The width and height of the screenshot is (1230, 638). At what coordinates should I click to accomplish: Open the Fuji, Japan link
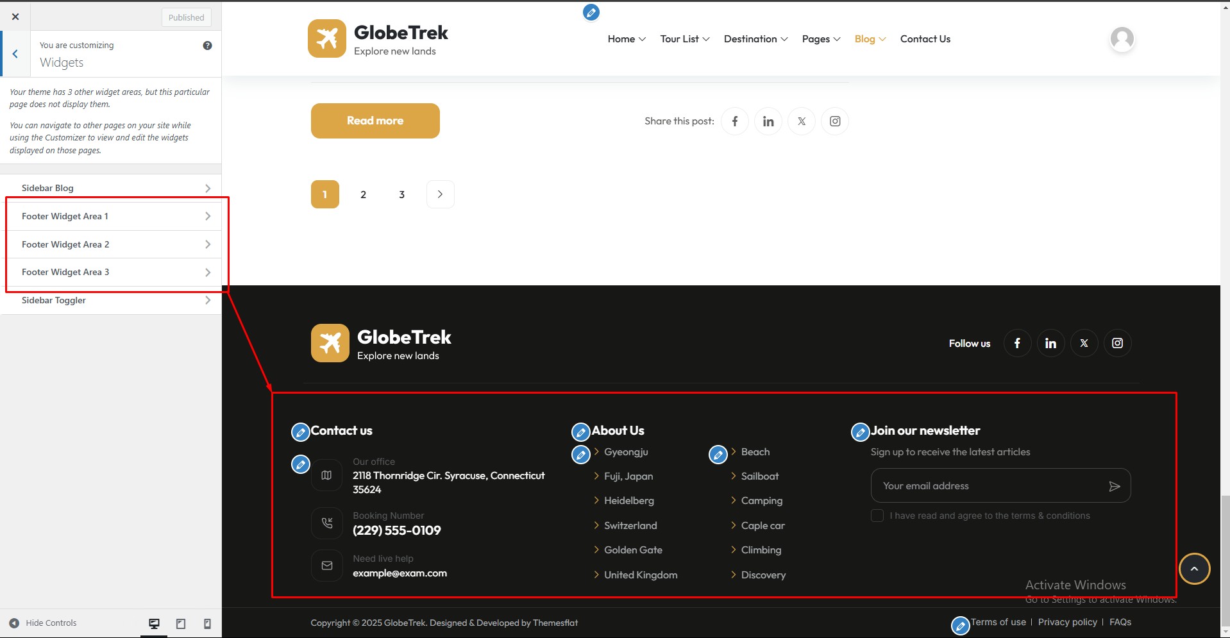pos(628,476)
